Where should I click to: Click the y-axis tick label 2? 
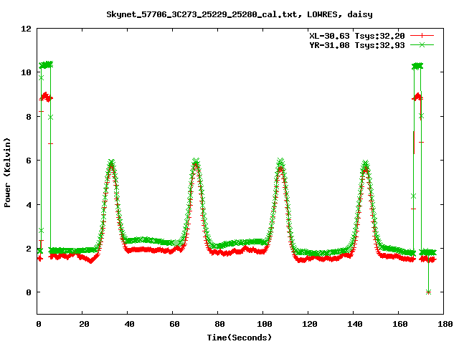(29, 249)
